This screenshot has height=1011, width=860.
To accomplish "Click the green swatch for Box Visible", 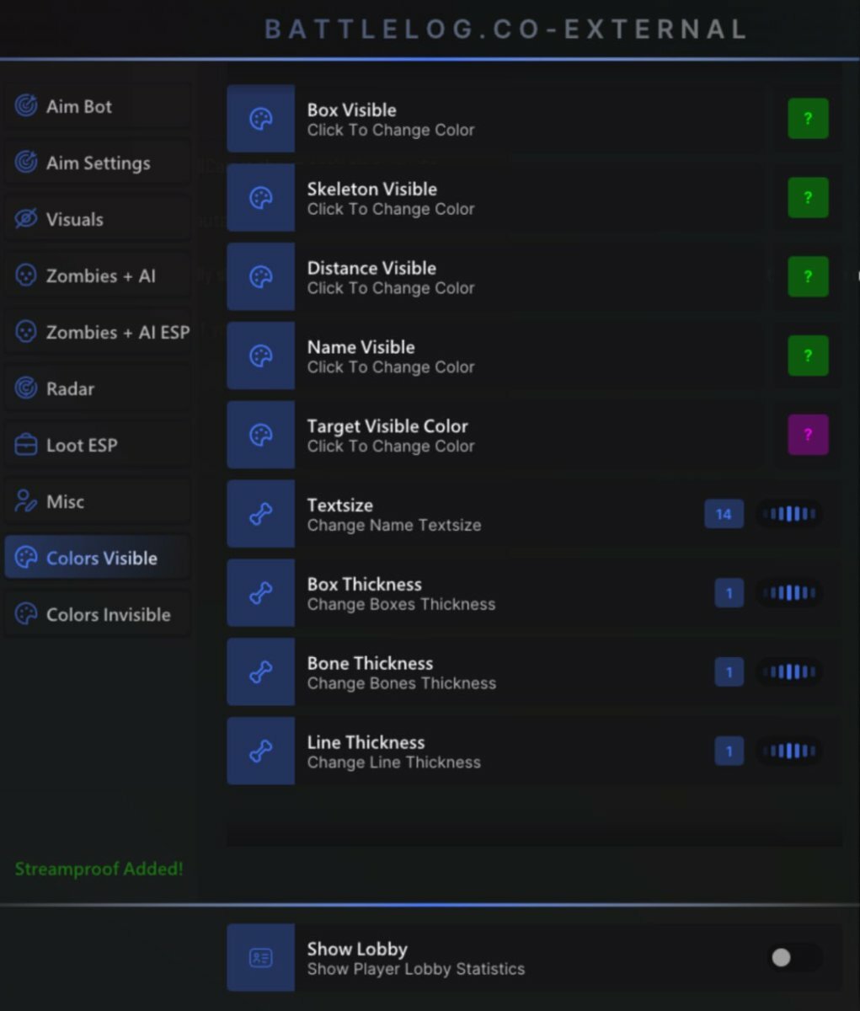I will tap(808, 119).
